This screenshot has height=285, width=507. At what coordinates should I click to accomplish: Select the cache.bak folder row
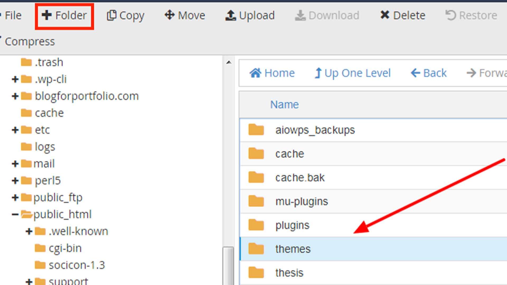(x=373, y=178)
